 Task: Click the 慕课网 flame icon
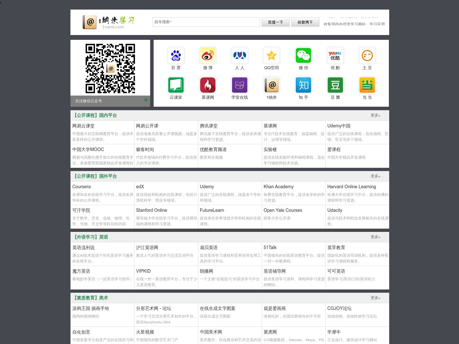208,85
